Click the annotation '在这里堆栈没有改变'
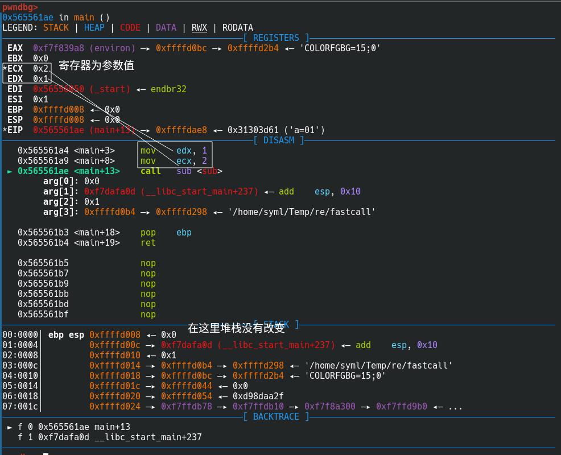The width and height of the screenshot is (561, 455). coord(236,328)
